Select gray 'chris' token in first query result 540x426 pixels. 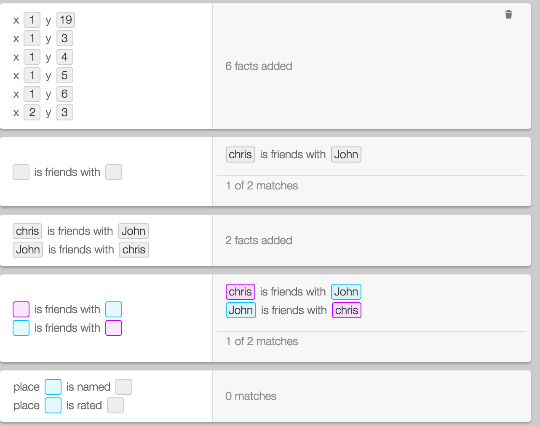(240, 154)
